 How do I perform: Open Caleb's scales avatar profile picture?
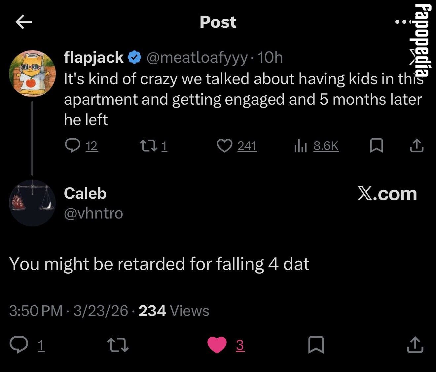point(32,203)
